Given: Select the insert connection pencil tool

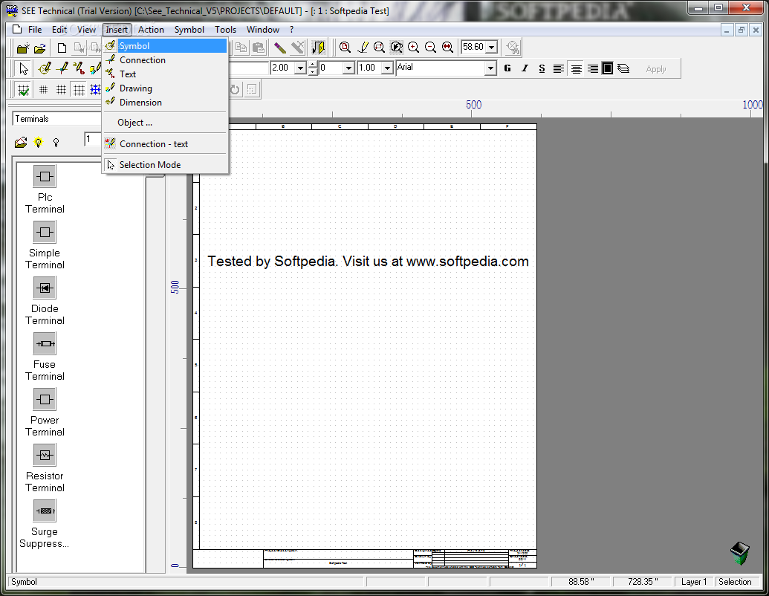Looking at the screenshot, I should 62,68.
